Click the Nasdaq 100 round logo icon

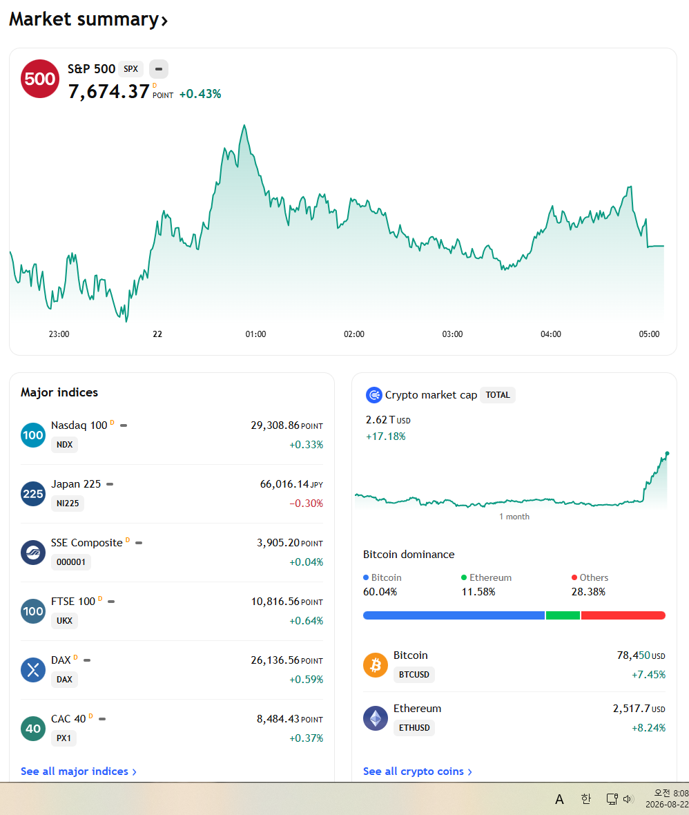(x=32, y=435)
